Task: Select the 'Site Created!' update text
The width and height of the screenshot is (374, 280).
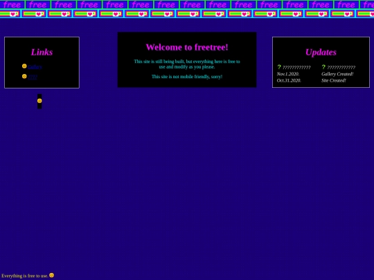Action: click(x=333, y=80)
